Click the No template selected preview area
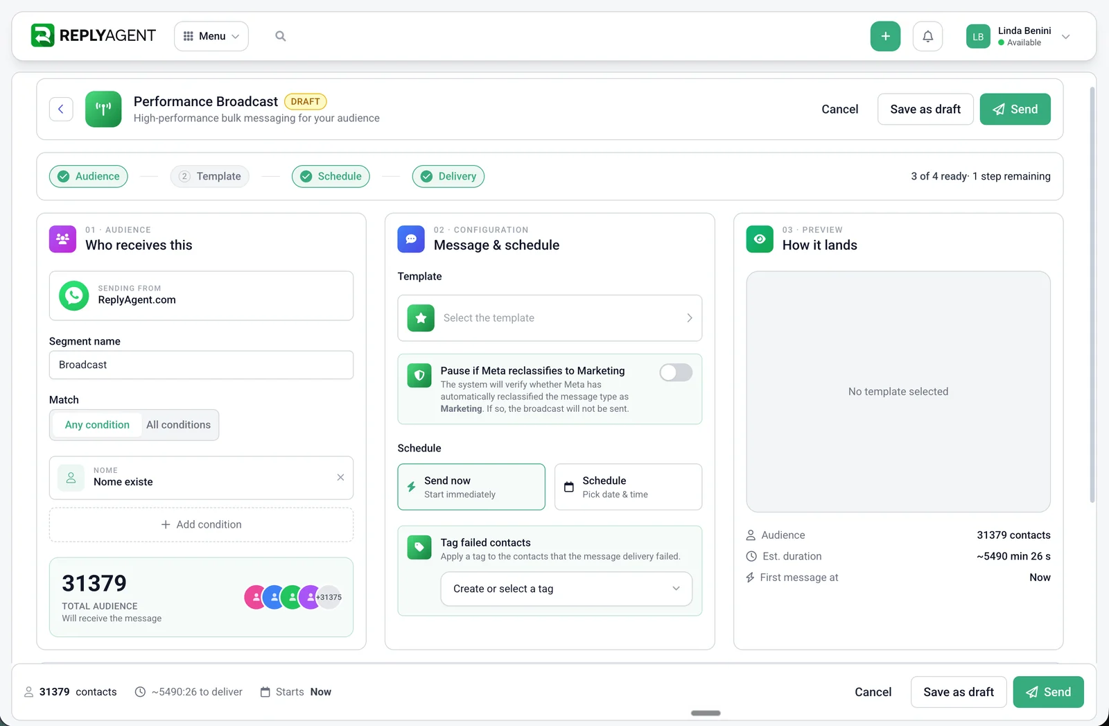 (x=898, y=392)
